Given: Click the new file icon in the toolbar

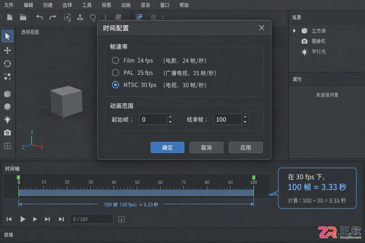Looking at the screenshot, I should (10, 17).
